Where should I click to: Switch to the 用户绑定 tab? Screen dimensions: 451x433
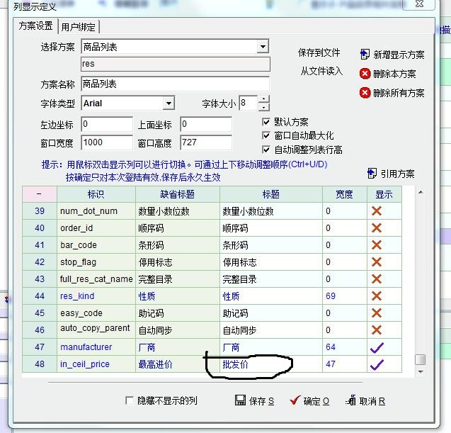click(x=79, y=27)
